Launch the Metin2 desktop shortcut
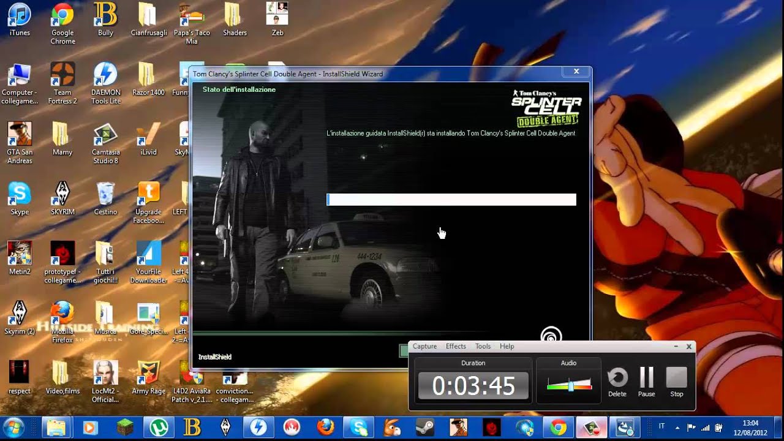This screenshot has width=784, height=441. (20, 258)
